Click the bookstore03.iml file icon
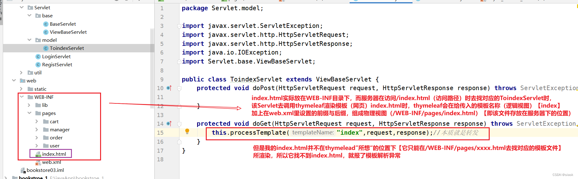578x179 pixels. pos(23,170)
